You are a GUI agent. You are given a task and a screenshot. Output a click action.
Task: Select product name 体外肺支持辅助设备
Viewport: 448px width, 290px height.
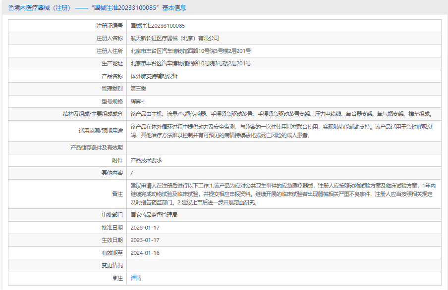coord(154,76)
